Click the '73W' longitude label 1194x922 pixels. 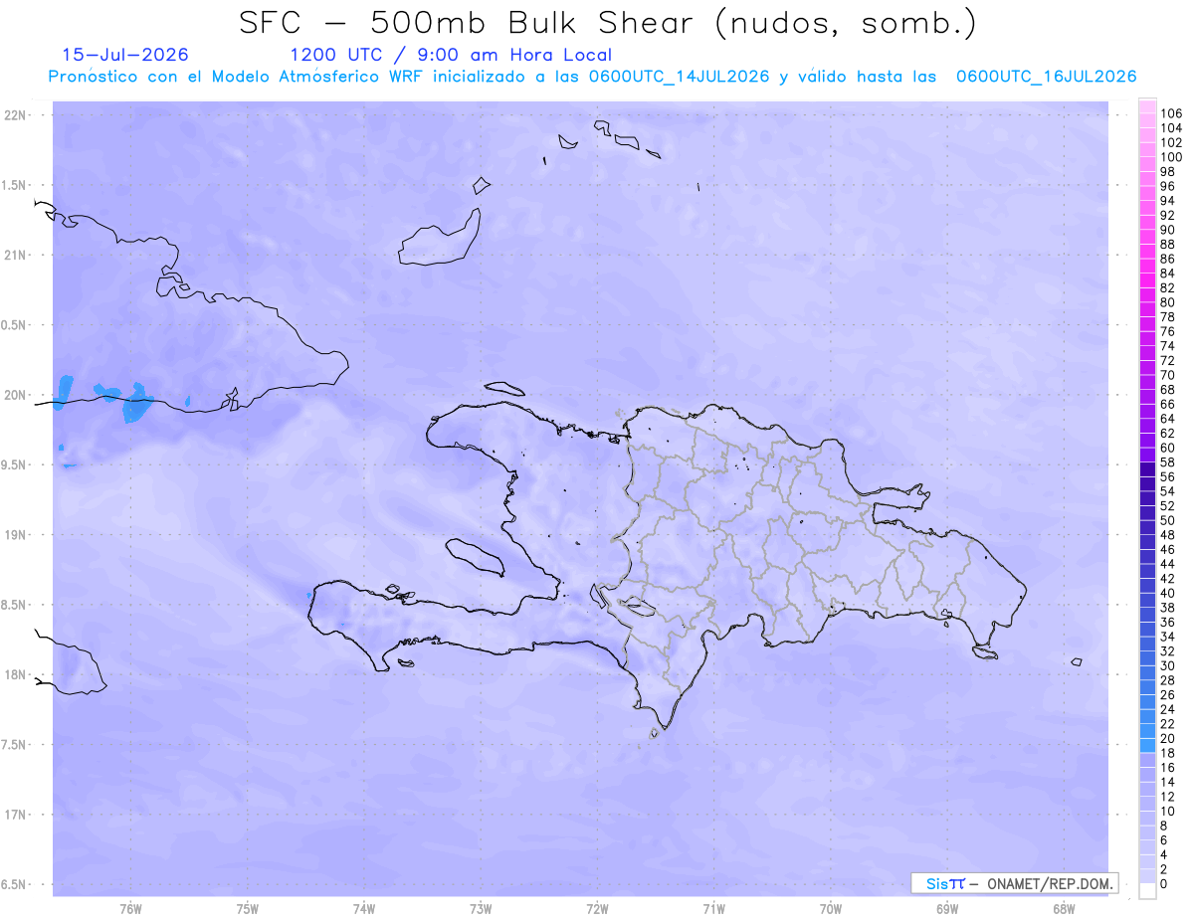[481, 908]
